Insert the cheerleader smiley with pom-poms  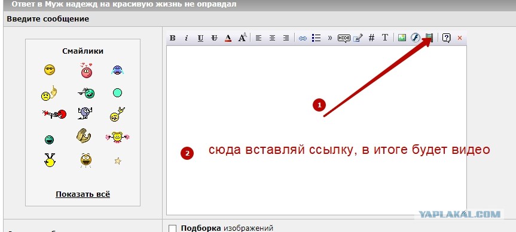[x=117, y=137]
